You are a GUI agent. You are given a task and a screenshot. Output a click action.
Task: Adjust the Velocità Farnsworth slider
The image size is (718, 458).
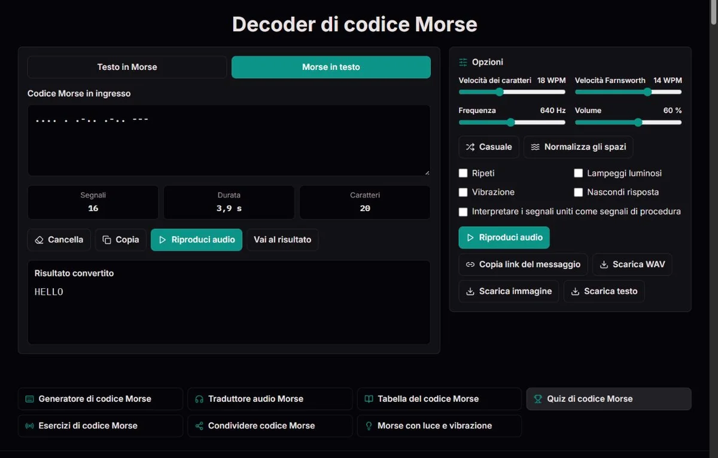point(628,92)
